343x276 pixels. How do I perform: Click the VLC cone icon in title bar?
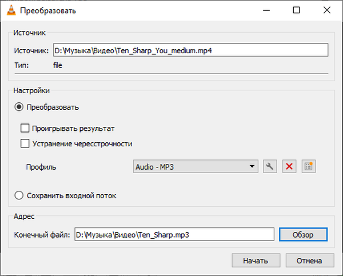click(x=10, y=10)
